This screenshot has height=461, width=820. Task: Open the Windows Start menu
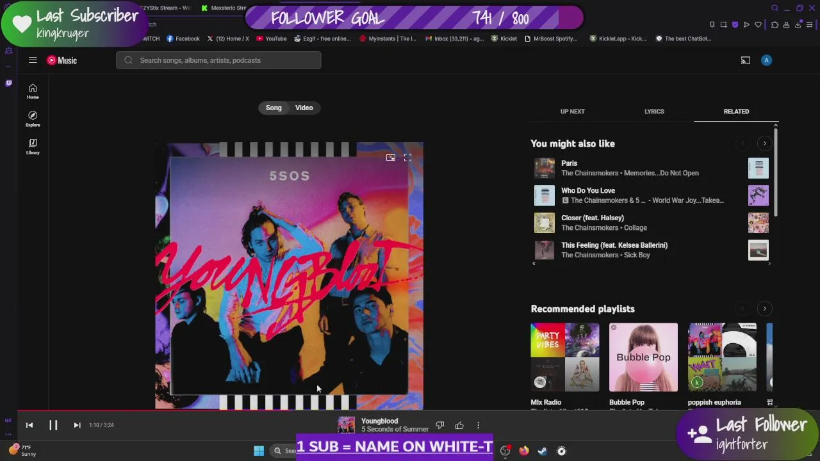pos(259,451)
